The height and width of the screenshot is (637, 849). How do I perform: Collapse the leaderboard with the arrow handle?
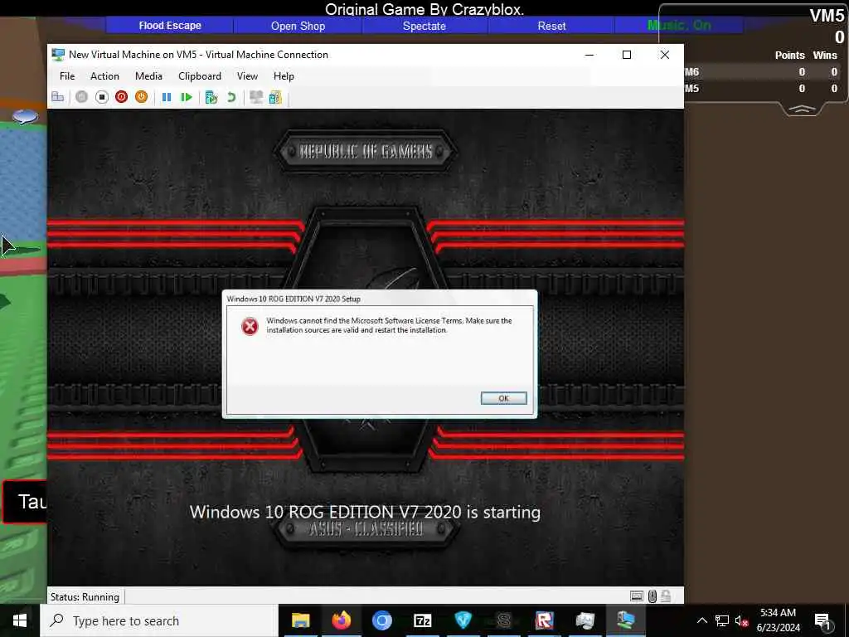point(802,109)
